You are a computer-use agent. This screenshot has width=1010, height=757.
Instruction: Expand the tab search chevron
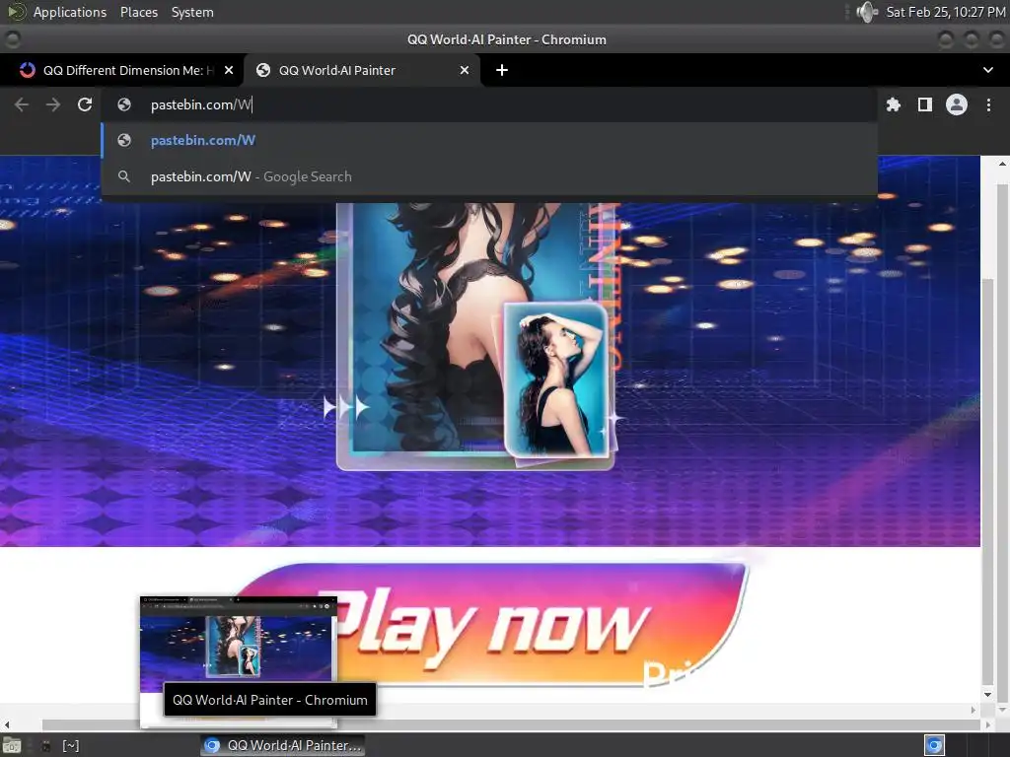point(987,70)
